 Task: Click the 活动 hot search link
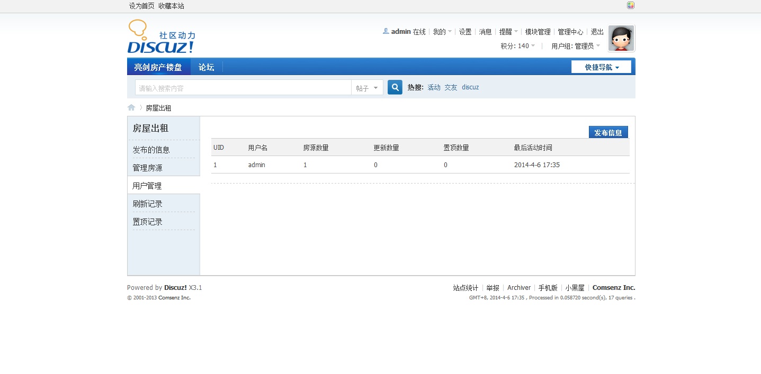434,87
